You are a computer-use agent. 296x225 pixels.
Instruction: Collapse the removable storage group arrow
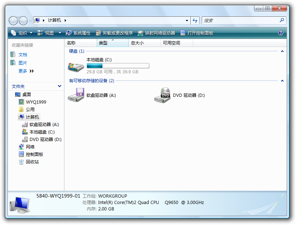tap(282, 81)
